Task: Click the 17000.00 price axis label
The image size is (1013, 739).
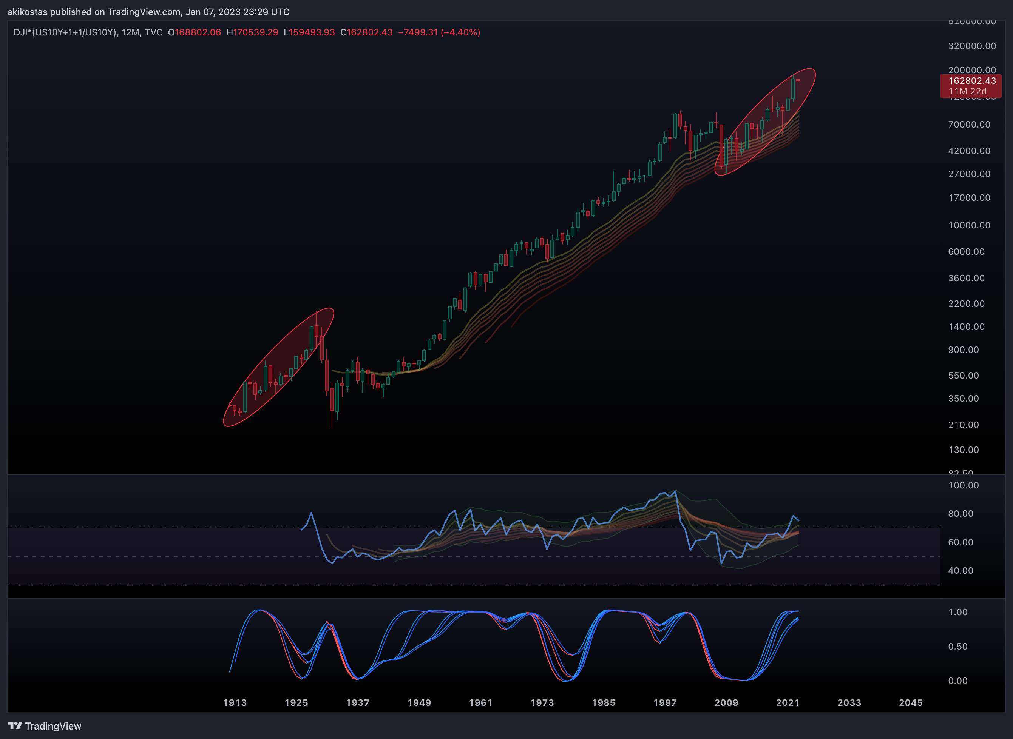Action: (969, 198)
